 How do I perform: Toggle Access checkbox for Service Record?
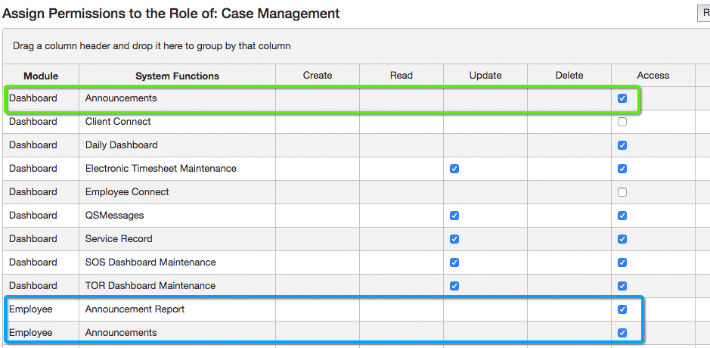coord(622,239)
